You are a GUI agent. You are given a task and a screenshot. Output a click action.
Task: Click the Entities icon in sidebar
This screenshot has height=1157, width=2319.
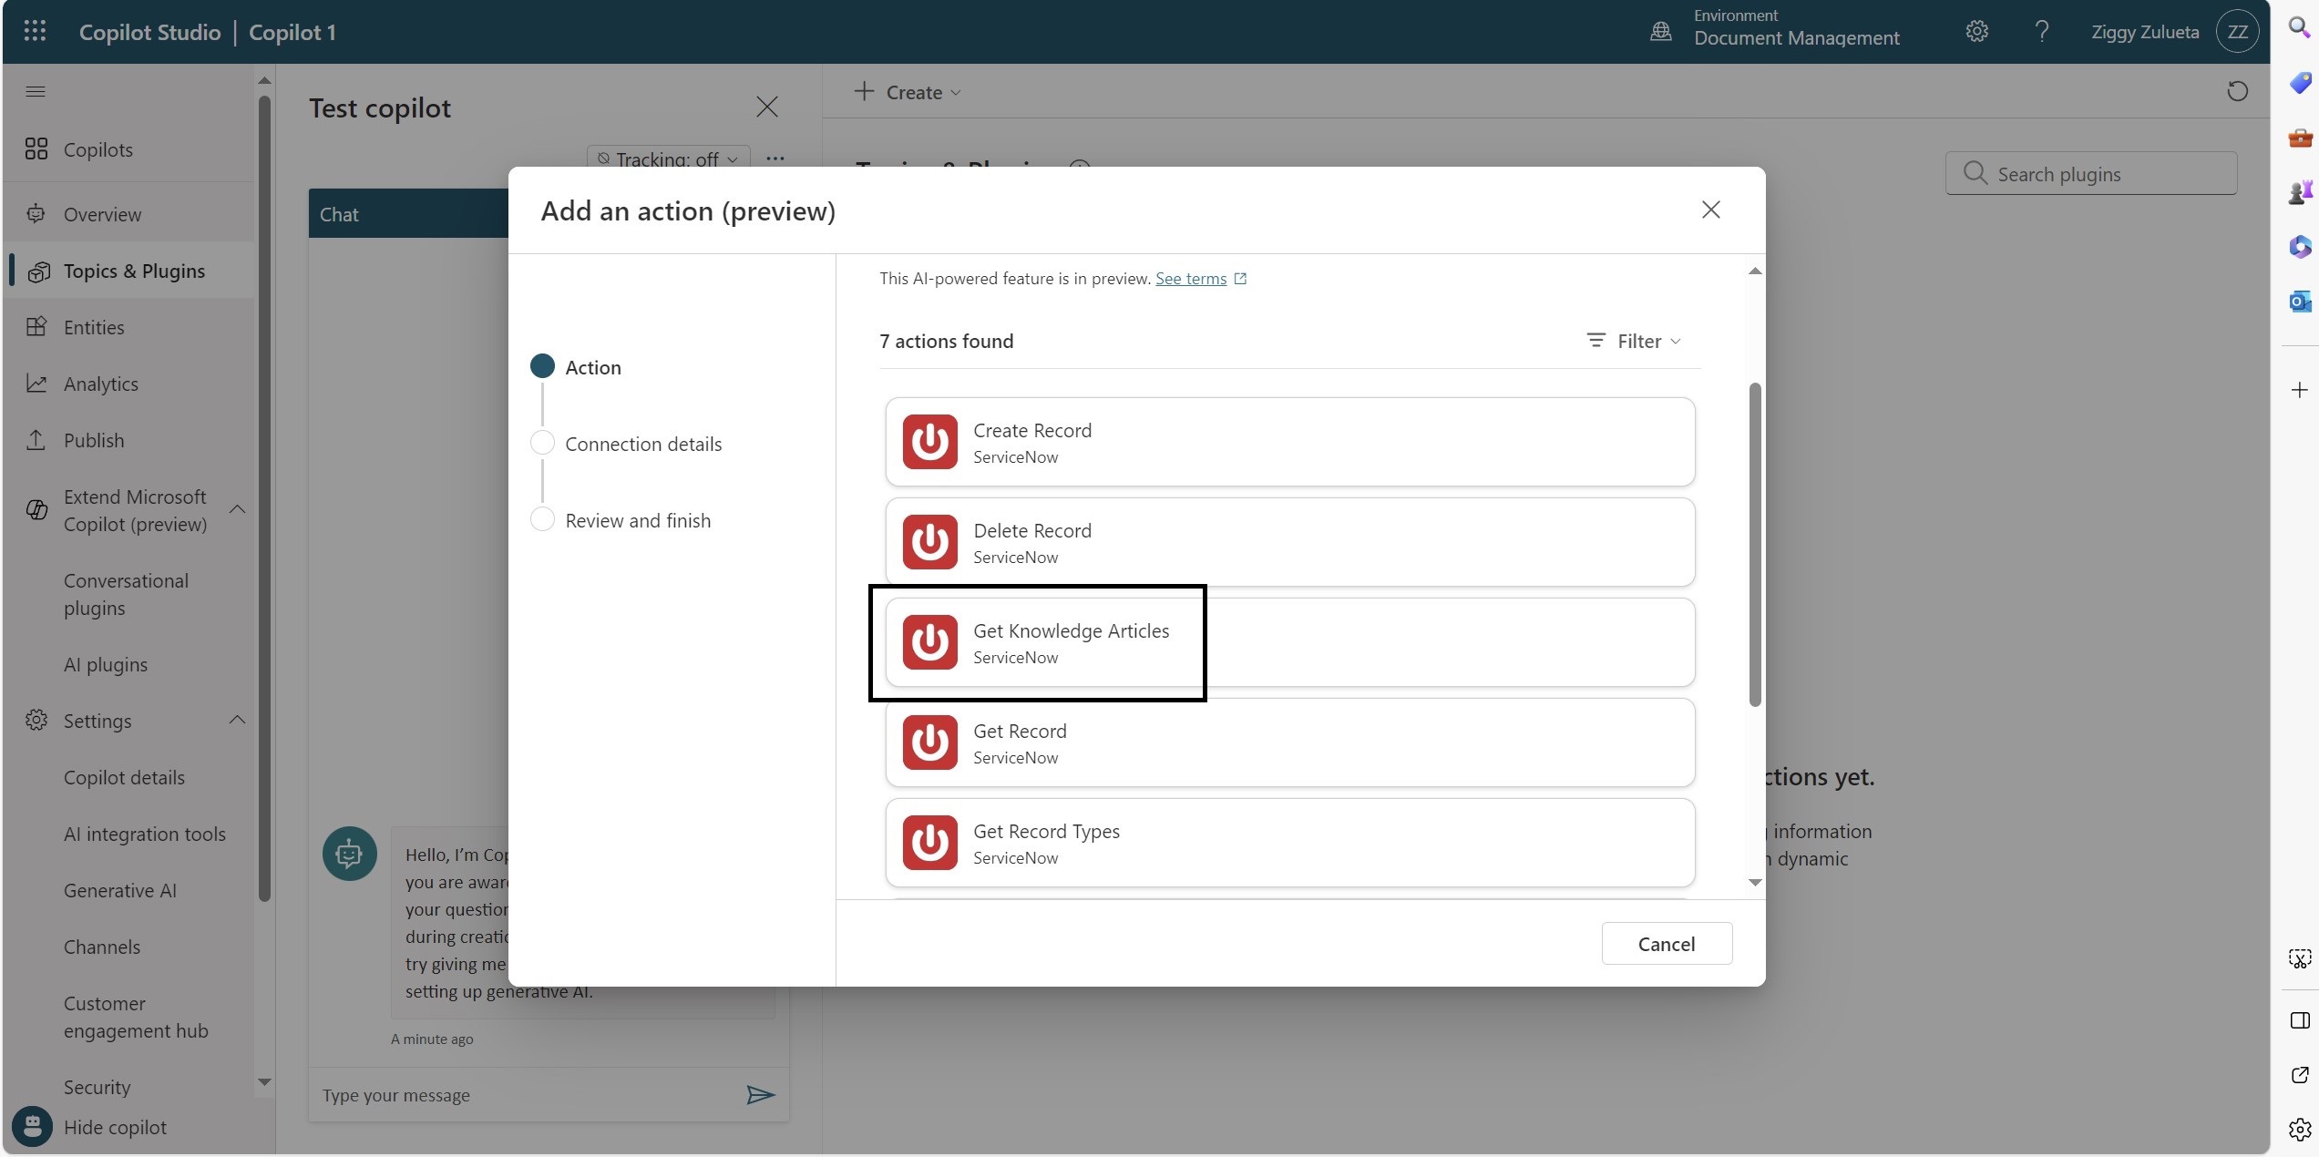[36, 327]
